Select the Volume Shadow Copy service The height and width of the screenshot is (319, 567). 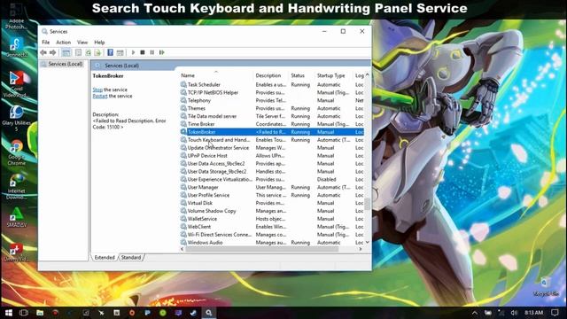[272, 211]
